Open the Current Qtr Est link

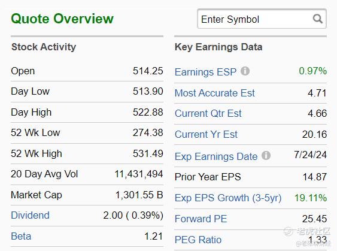(x=208, y=113)
